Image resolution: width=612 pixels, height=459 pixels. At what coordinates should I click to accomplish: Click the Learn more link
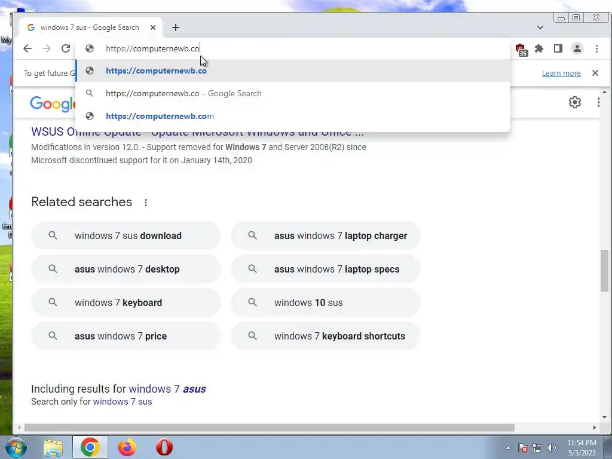(x=561, y=74)
